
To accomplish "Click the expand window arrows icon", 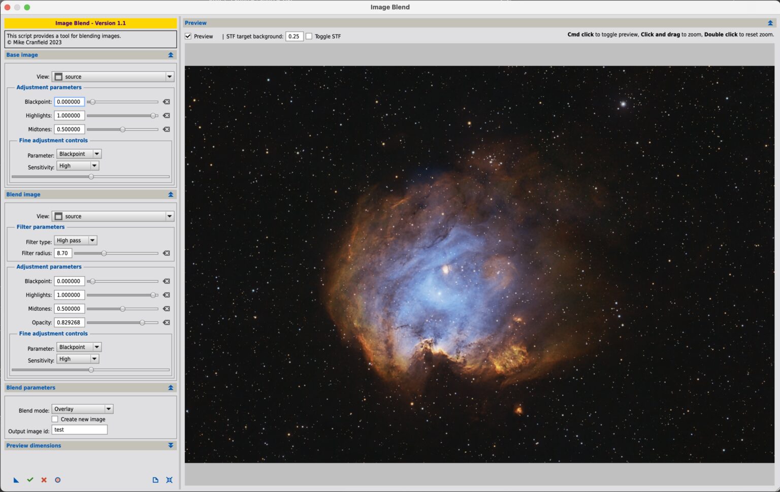I will (169, 480).
